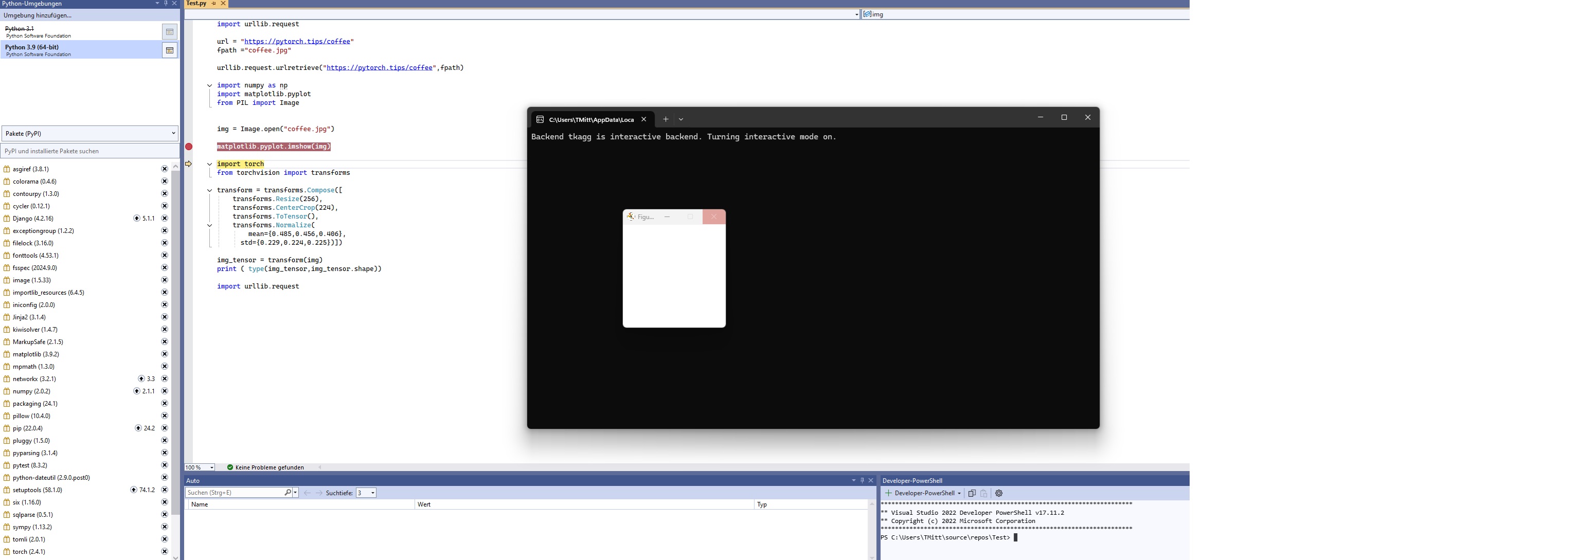Upgrade numpy to version 2.1.1
1580x560 pixels.
click(137, 391)
